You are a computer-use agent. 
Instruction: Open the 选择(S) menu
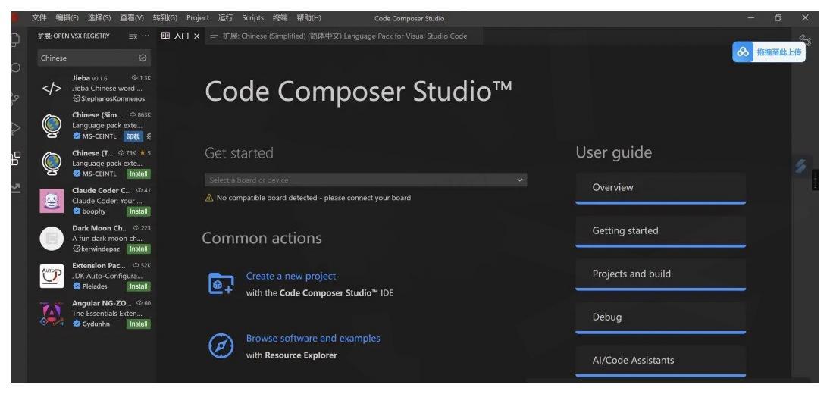[99, 18]
